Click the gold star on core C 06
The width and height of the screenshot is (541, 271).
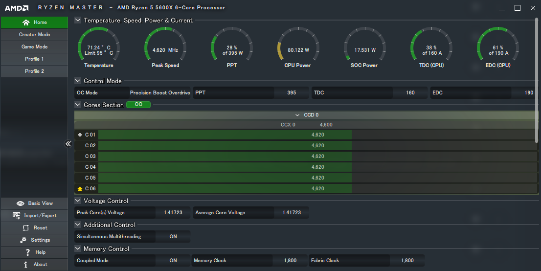(x=80, y=189)
